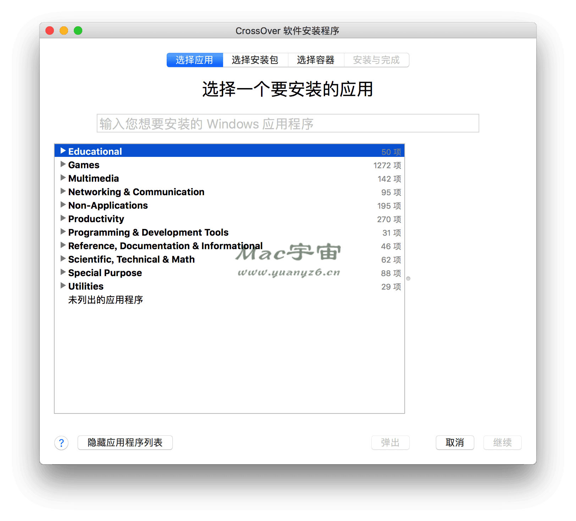Click the split-view divider handle dot

point(408,279)
